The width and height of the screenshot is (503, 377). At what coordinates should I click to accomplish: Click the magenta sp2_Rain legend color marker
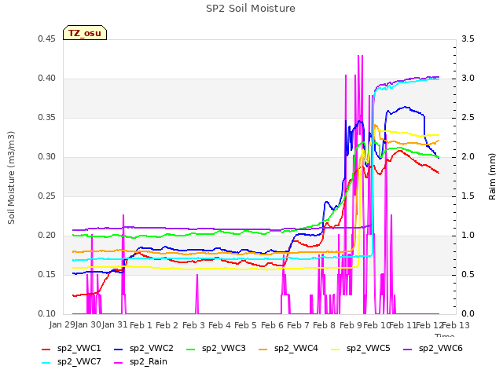(x=119, y=363)
